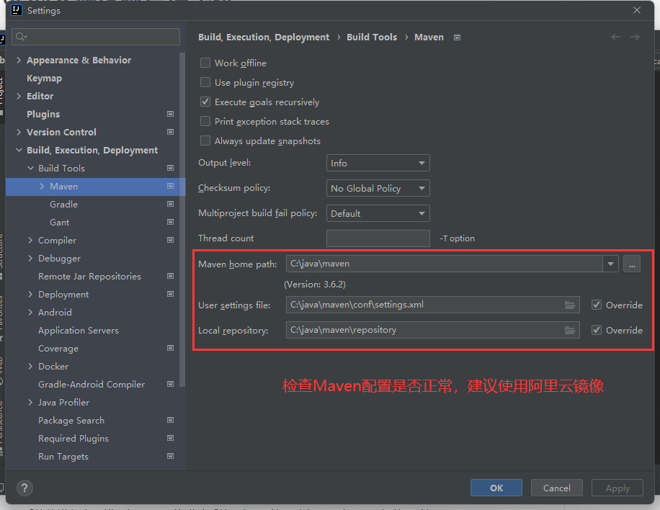Toggle Override for Local repository
Viewport: 660px width, 510px height.
(x=597, y=331)
